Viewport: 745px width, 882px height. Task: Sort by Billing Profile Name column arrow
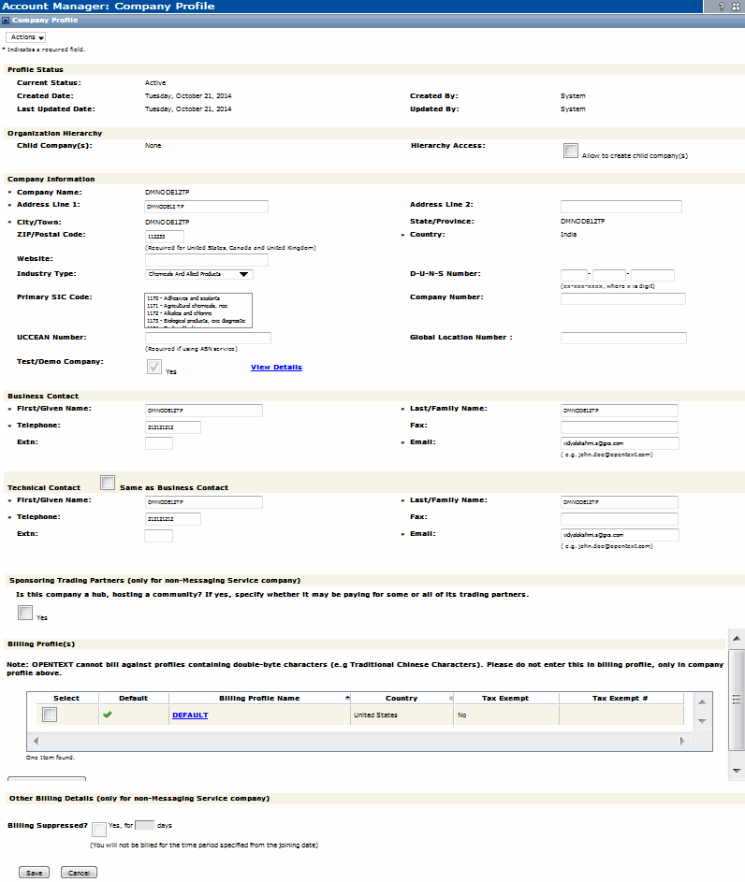point(347,699)
